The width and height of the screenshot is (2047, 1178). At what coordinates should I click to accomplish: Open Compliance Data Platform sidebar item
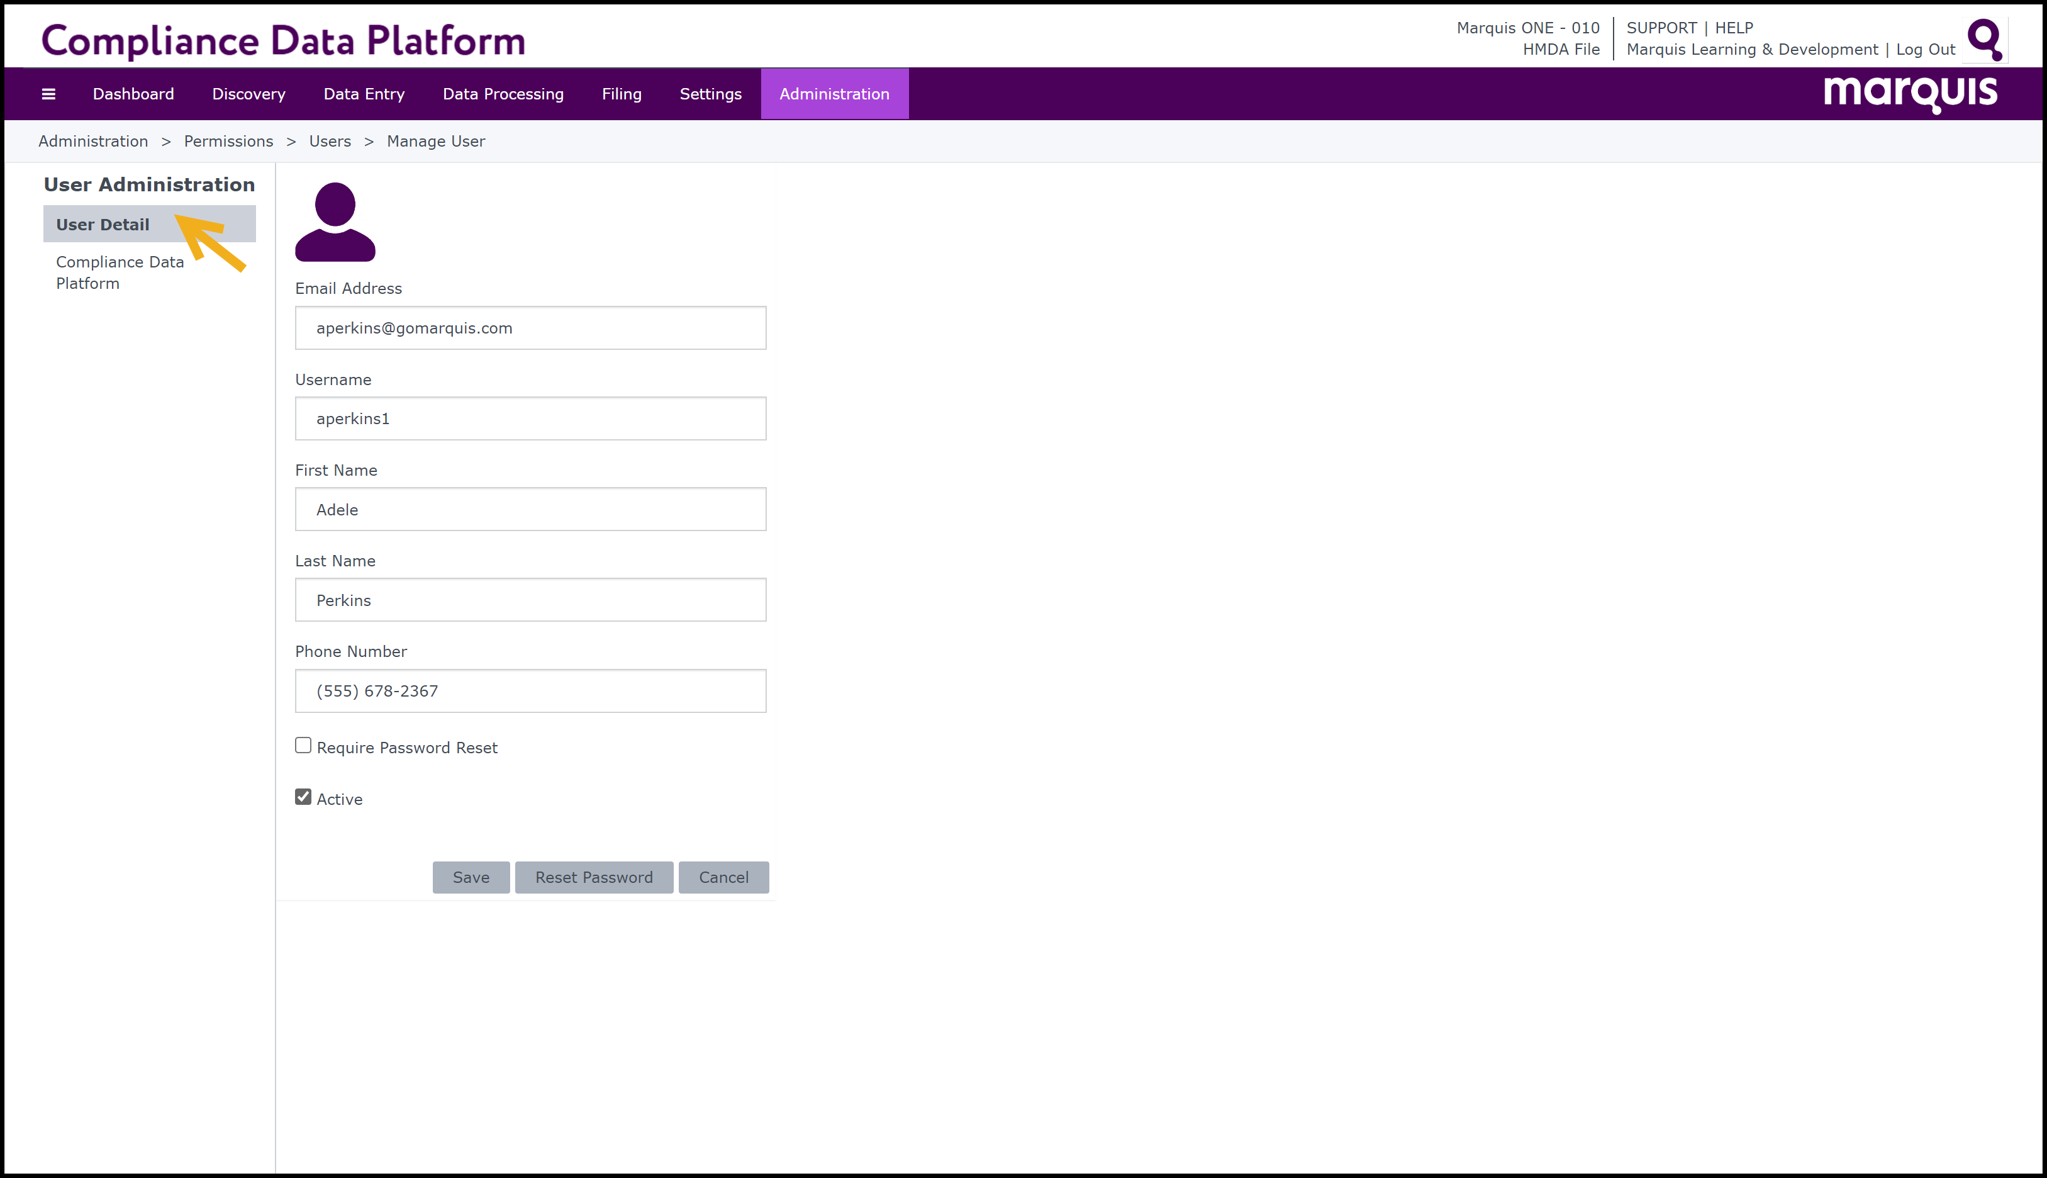[120, 272]
